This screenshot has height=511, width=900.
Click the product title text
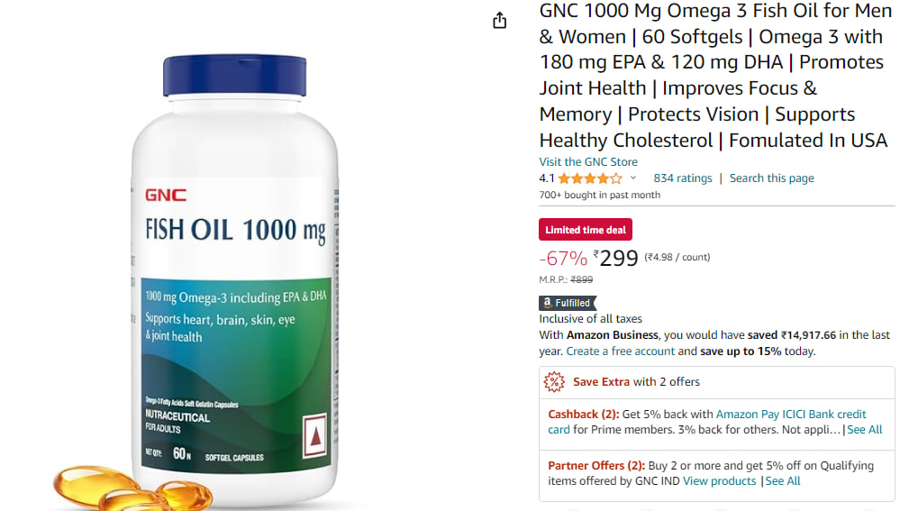[714, 75]
